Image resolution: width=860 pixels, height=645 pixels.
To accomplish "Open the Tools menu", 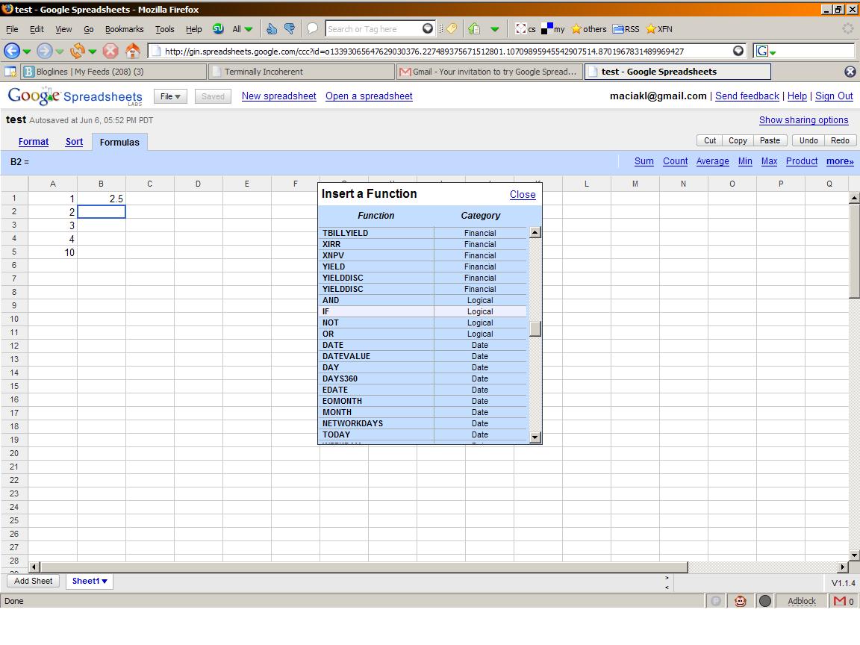I will [164, 29].
